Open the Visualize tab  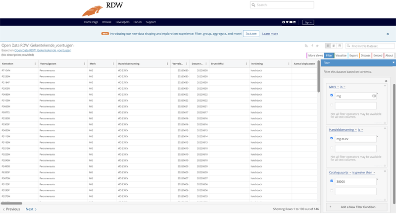pos(341,55)
